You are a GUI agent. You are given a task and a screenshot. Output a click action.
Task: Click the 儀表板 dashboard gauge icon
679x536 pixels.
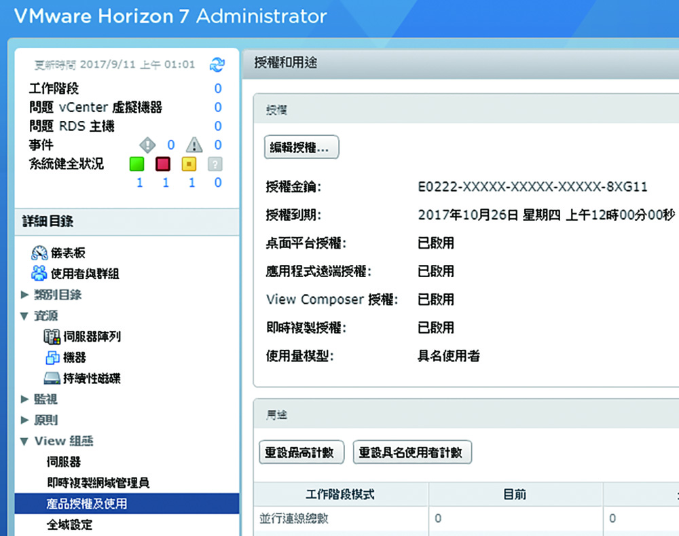39,253
